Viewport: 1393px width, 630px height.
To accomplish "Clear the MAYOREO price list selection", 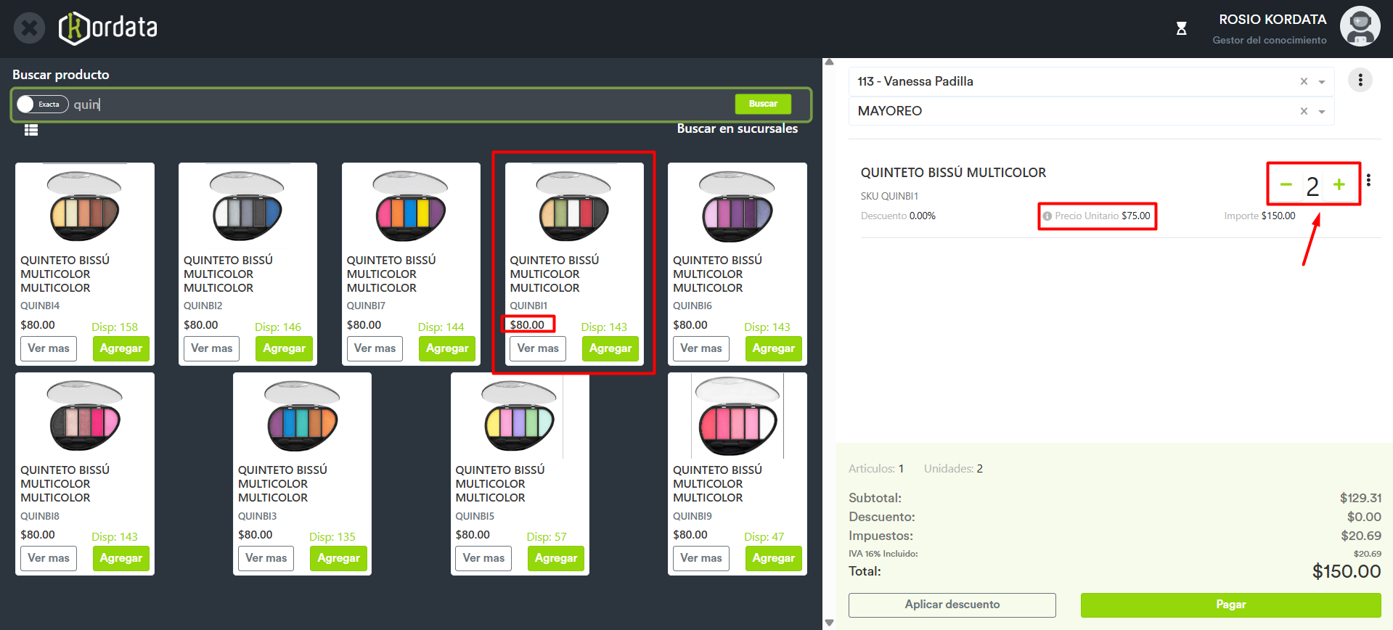I will [1303, 111].
